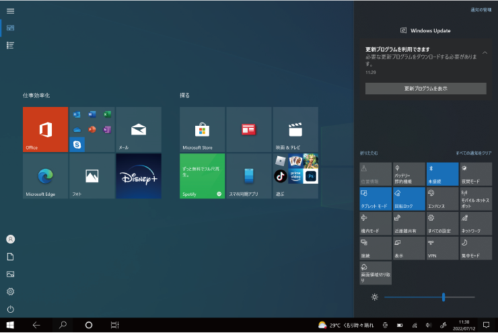Open Prime Video in the 遊ぶ tile
The height and width of the screenshot is (333, 498).
[x=295, y=176]
